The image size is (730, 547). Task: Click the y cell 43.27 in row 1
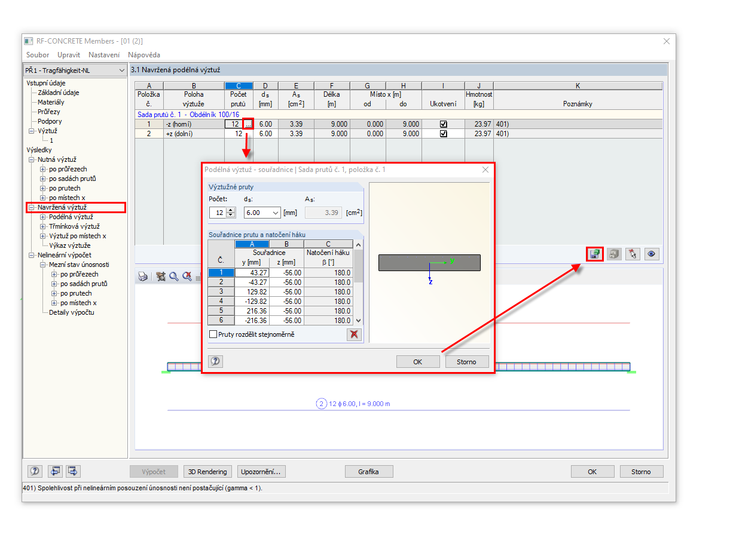252,272
